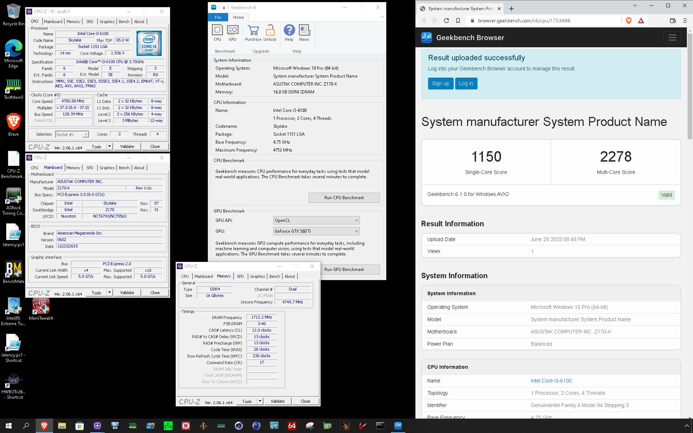
Task: Click the Geekbench icon in taskbar
Action: (x=398, y=426)
